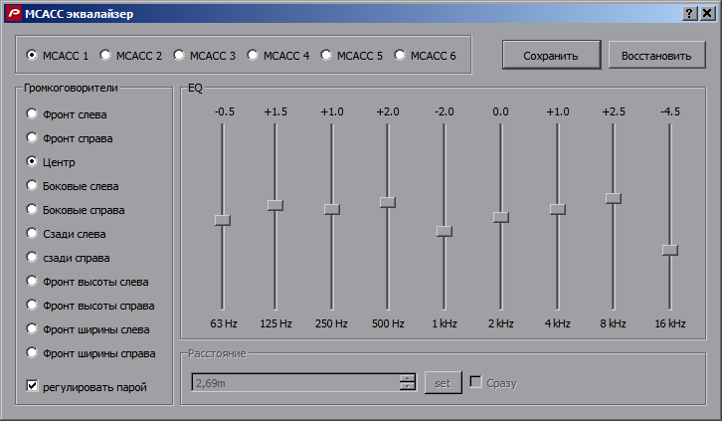Pick the MCACC 5 preset
This screenshot has width=722, height=421.
click(x=352, y=56)
